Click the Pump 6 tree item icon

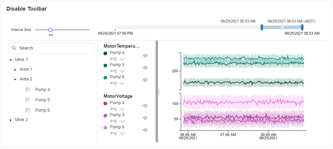coord(28,110)
